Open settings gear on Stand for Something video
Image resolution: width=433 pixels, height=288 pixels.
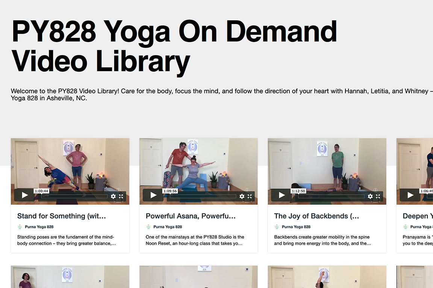pyautogui.click(x=113, y=196)
